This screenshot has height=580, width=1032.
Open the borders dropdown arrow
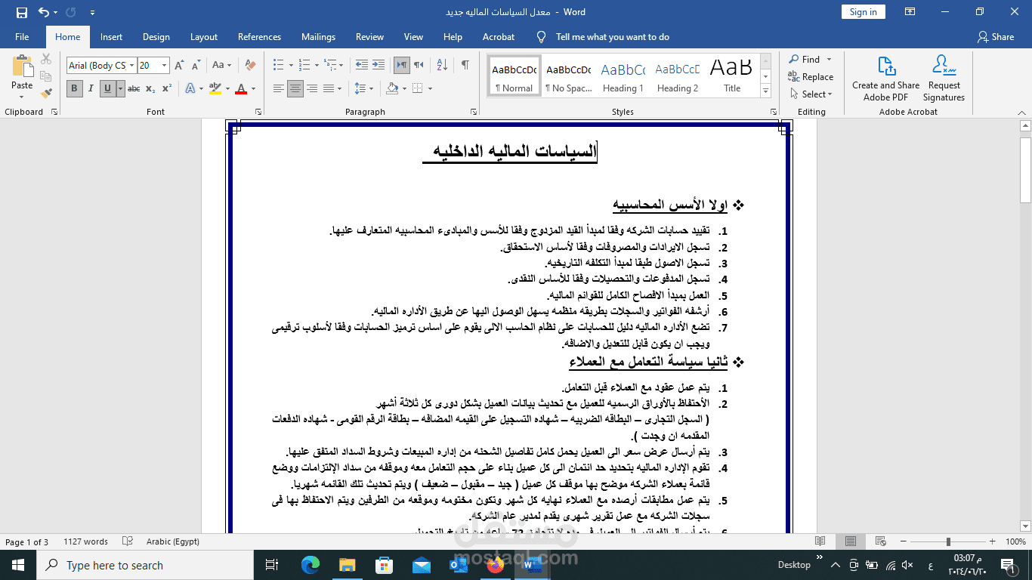point(431,88)
